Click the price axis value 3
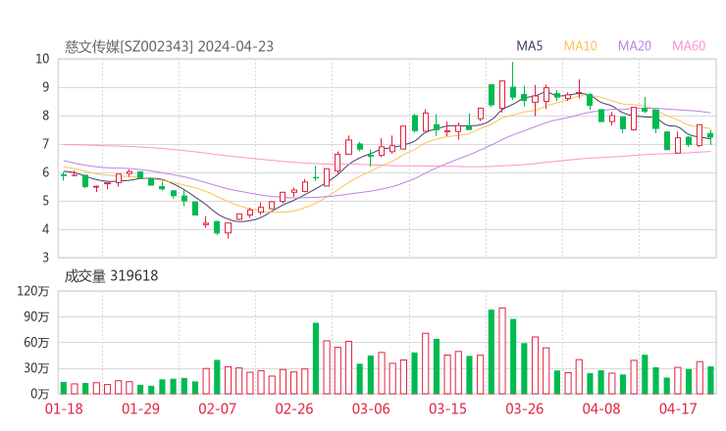Image resolution: width=726 pixels, height=431 pixels. pyautogui.click(x=45, y=258)
